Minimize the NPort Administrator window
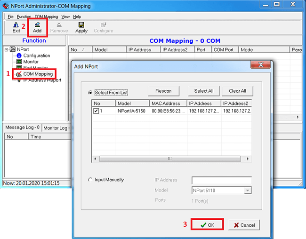 pyautogui.click(x=266, y=4)
